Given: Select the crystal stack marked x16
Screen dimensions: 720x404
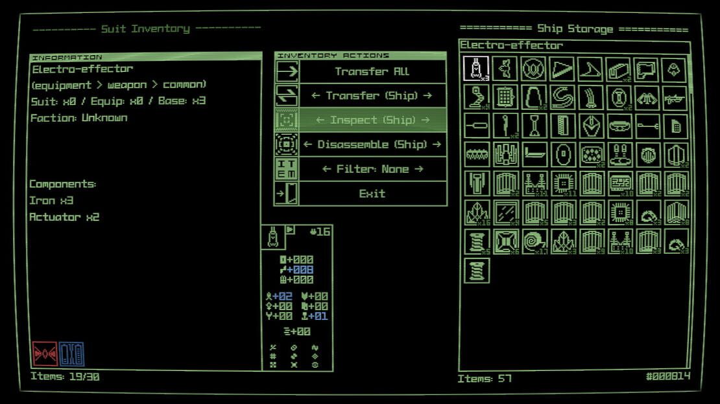Looking at the screenshot, I should [477, 213].
